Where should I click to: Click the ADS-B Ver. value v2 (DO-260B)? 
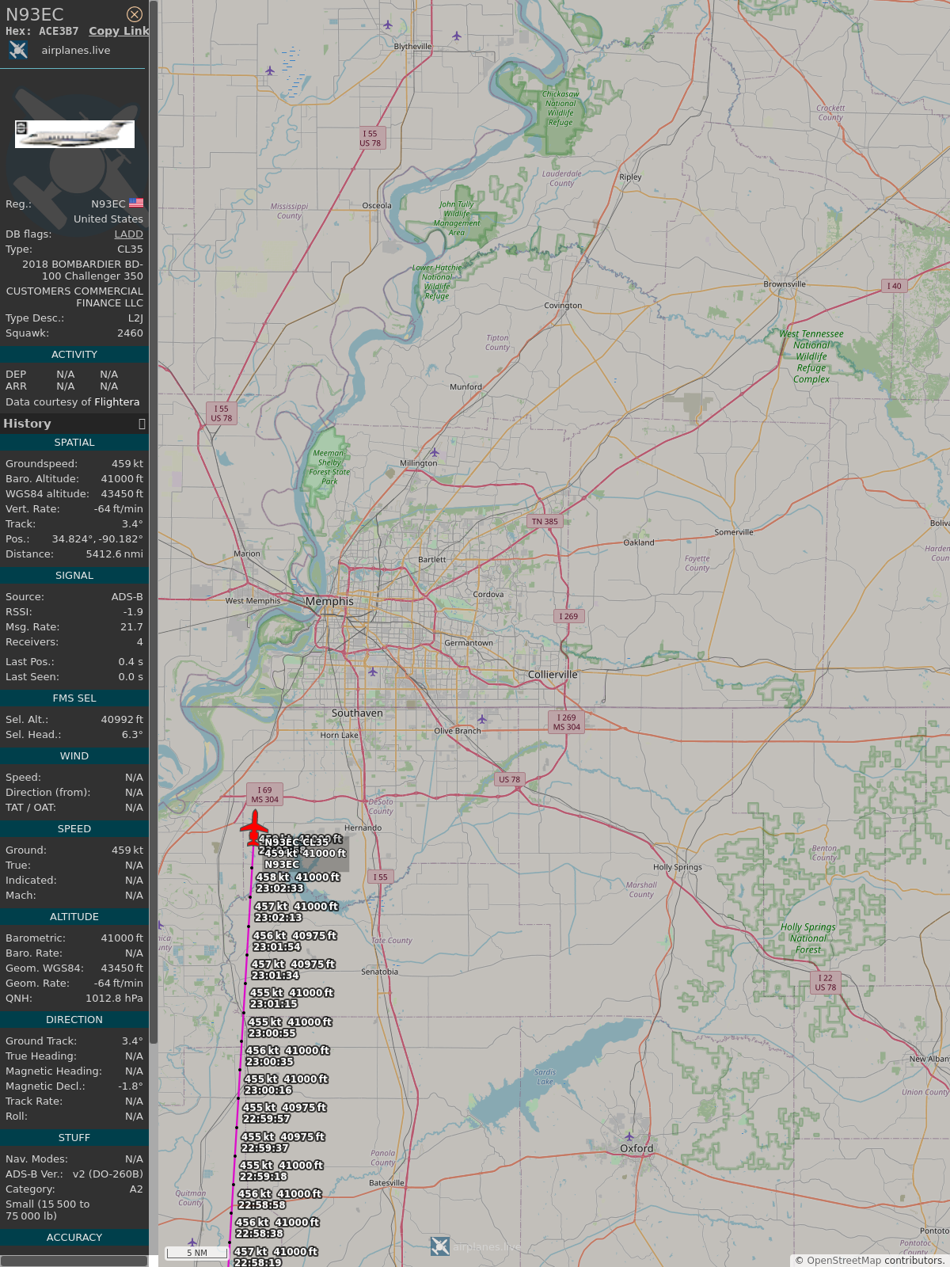108,1174
